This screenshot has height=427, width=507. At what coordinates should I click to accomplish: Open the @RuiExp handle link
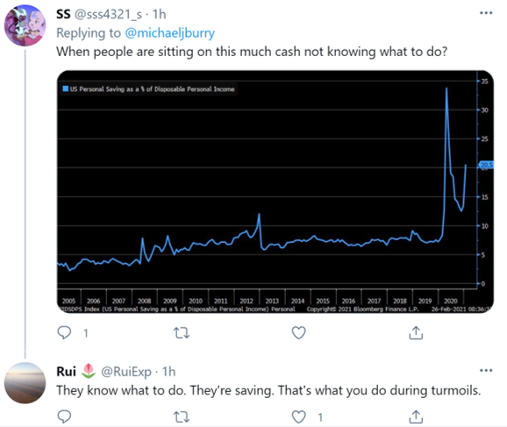coord(126,372)
